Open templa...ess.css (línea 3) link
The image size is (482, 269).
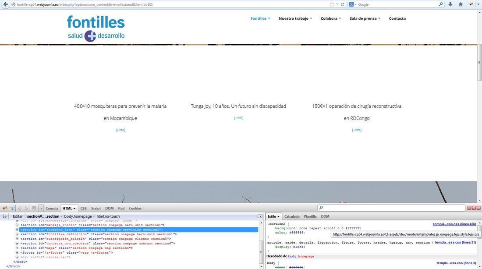pyautogui.click(x=456, y=263)
